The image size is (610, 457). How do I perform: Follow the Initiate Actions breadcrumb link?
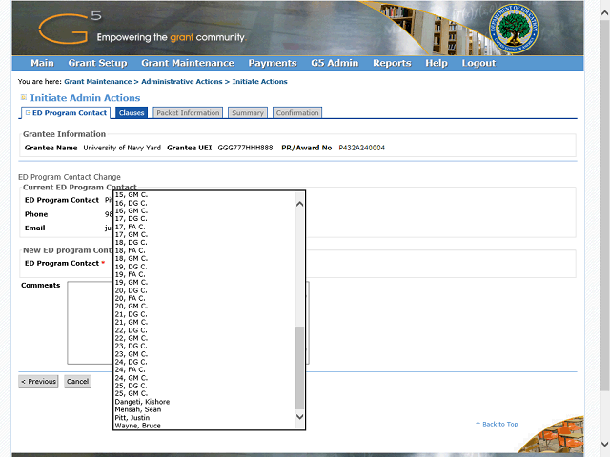[259, 82]
